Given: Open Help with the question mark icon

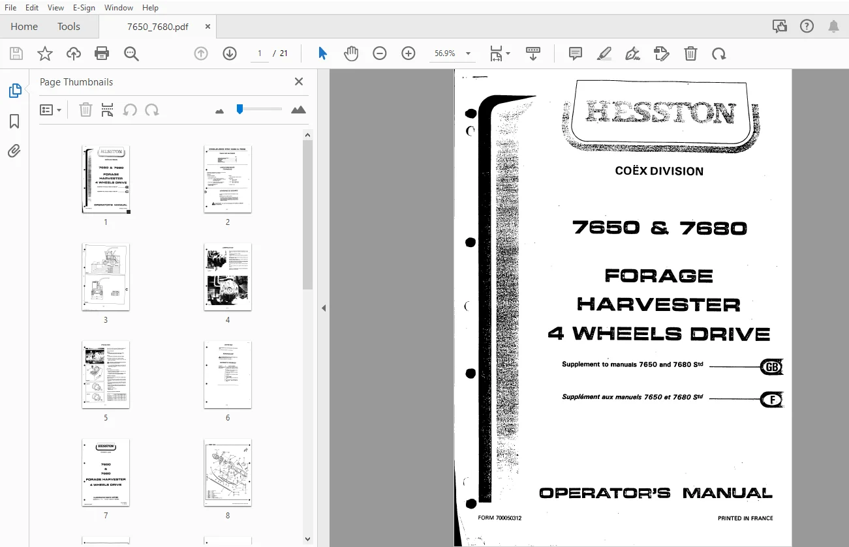Looking at the screenshot, I should (x=807, y=26).
